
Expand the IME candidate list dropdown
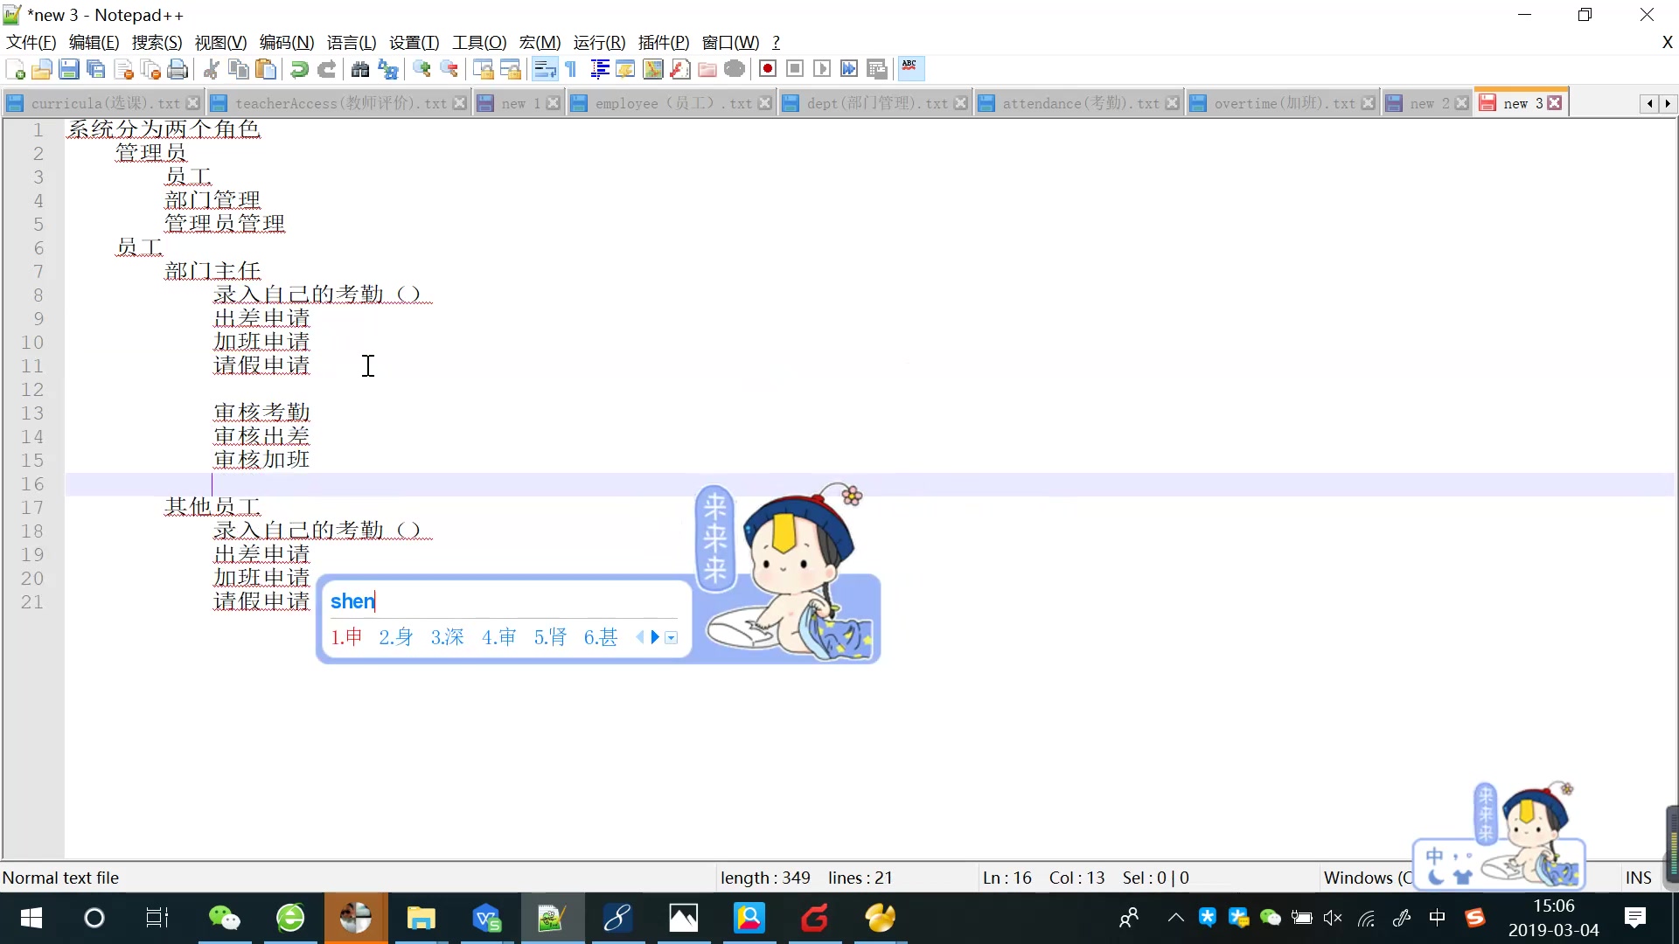click(672, 638)
